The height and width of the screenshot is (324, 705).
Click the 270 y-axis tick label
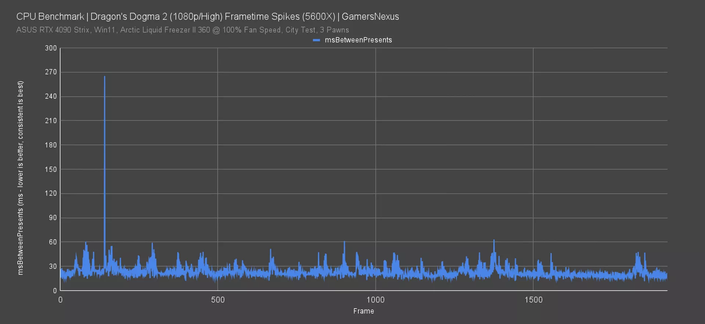coord(51,72)
